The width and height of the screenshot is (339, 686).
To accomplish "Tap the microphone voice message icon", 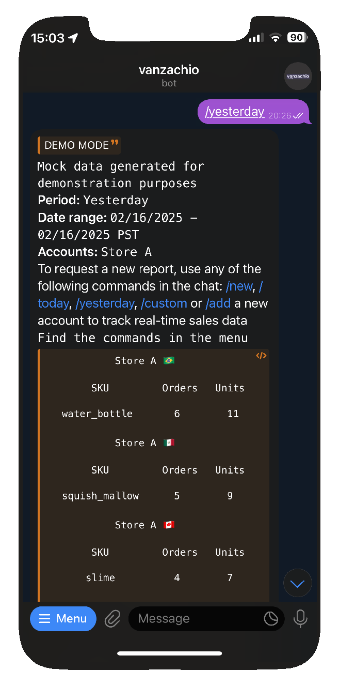I will pyautogui.click(x=300, y=618).
